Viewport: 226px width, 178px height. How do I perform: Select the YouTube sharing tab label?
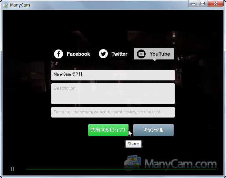click(x=160, y=54)
